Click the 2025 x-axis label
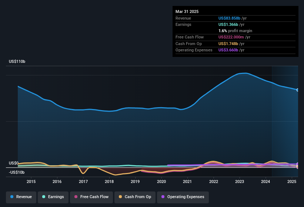304x207 pixels. 292,181
